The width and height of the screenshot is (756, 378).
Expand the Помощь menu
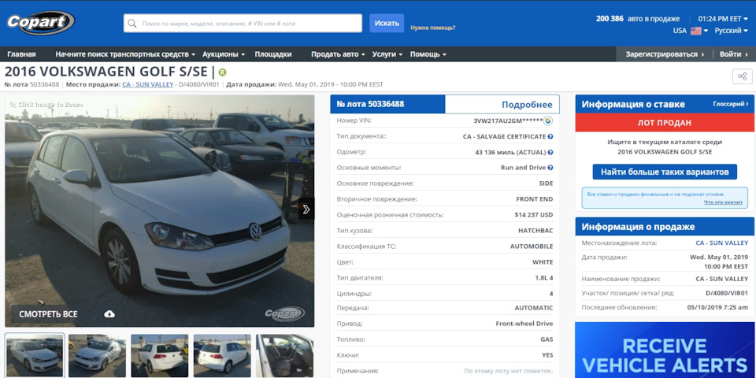click(x=428, y=54)
